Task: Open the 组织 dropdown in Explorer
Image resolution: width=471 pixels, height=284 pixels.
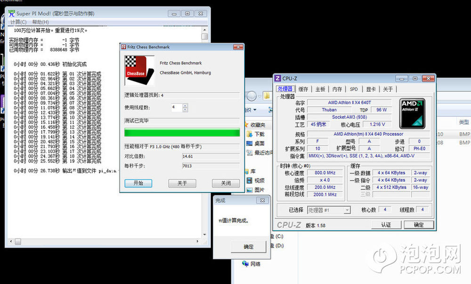Action: coord(251,110)
